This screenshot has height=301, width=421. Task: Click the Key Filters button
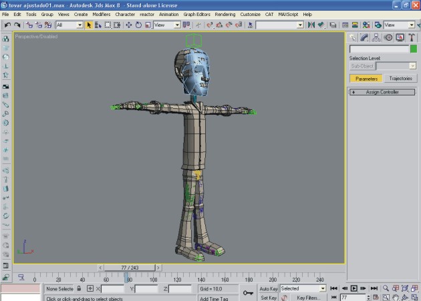pyautogui.click(x=309, y=298)
